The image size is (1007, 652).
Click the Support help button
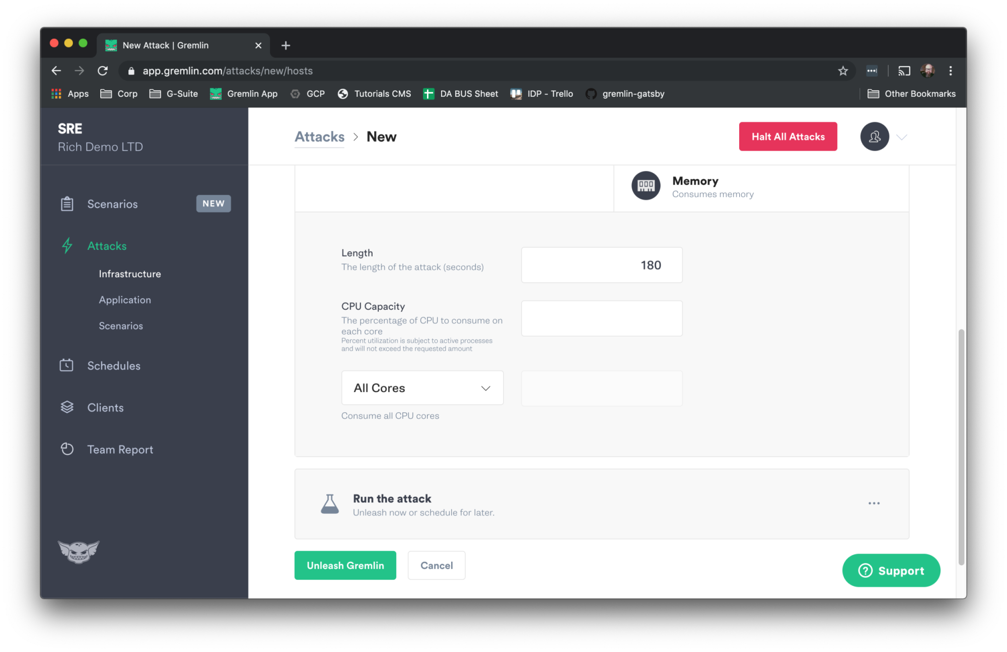click(x=891, y=570)
